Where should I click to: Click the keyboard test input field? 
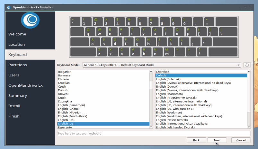(x=154, y=133)
